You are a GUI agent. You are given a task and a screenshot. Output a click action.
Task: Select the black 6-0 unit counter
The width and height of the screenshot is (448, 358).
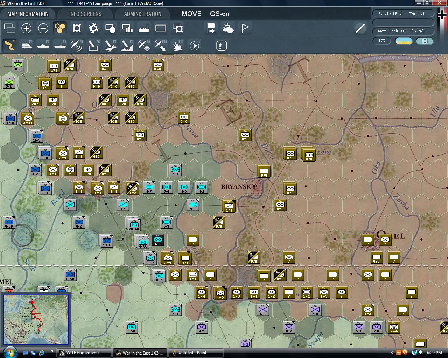coord(157,240)
